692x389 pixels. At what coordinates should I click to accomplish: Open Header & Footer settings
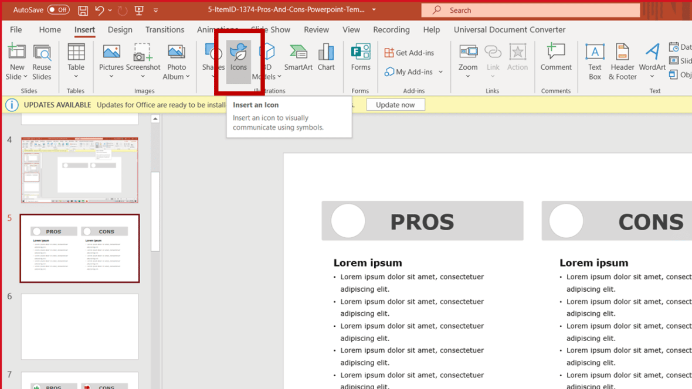[x=622, y=62]
